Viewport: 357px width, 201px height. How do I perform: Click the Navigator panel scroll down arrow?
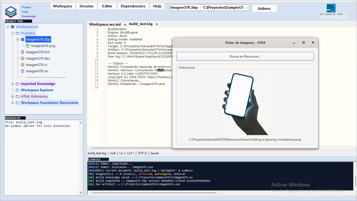tap(81, 193)
